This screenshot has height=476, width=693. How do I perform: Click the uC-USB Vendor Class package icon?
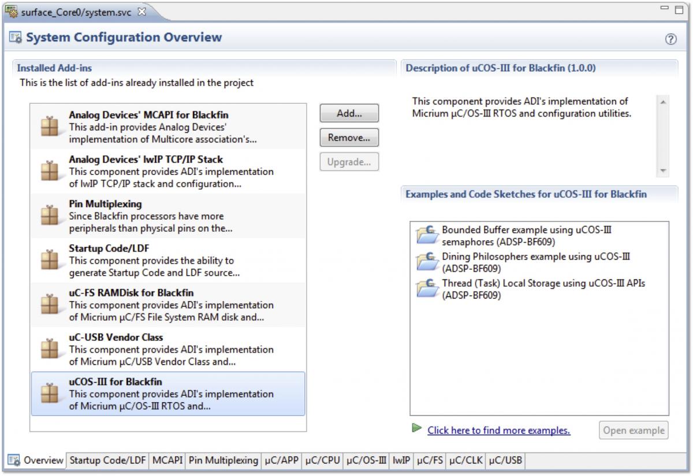point(50,349)
